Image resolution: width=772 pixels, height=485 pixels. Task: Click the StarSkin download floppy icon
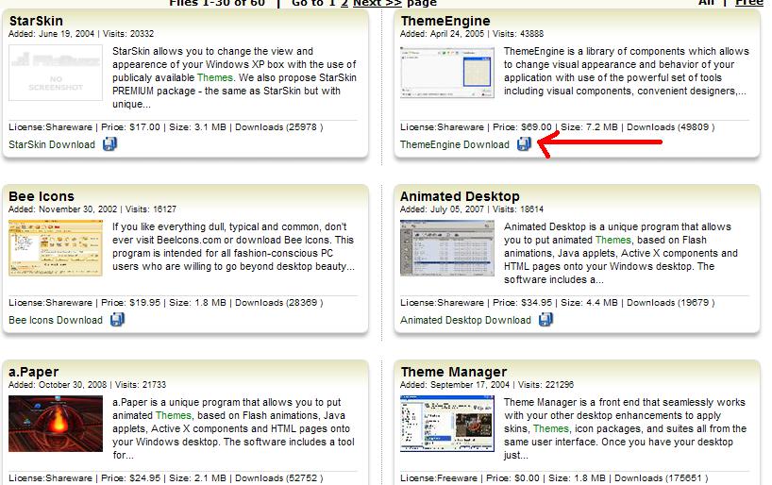click(109, 144)
